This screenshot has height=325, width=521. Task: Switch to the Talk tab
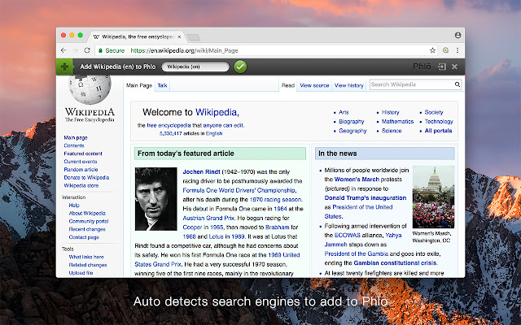[x=162, y=85]
